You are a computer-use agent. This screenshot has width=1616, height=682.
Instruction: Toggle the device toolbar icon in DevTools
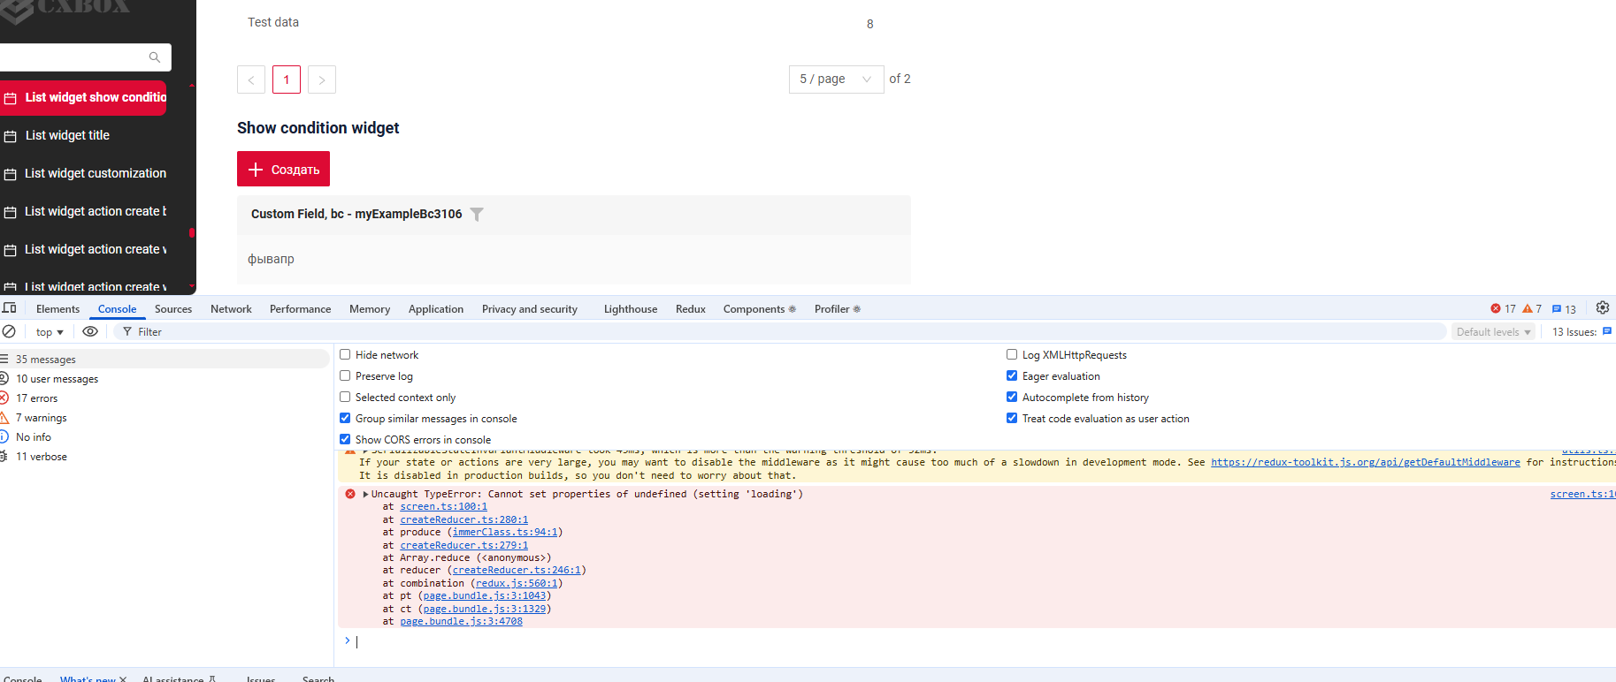tap(10, 308)
